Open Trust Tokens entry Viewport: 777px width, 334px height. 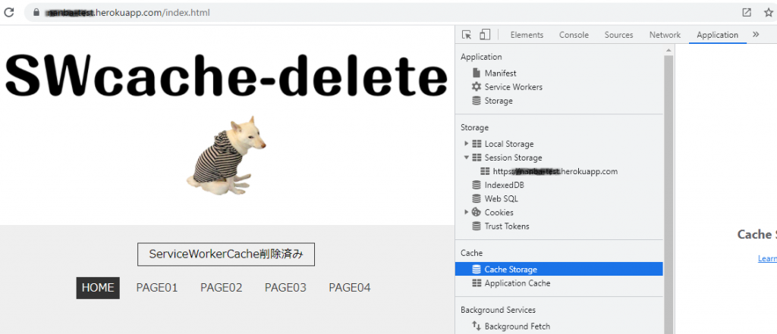click(x=507, y=226)
